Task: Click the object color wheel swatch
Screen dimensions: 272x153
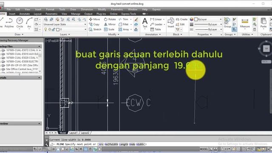Action: (x=192, y=19)
